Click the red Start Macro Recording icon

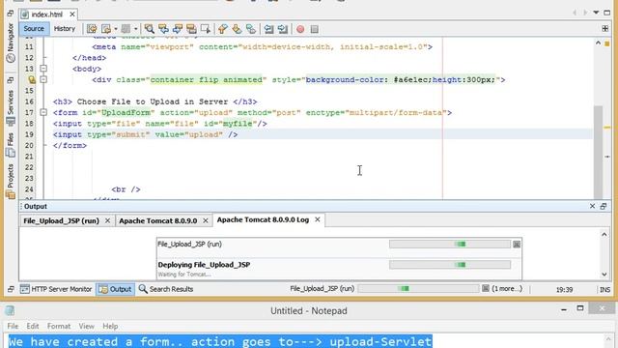pyautogui.click(x=300, y=29)
